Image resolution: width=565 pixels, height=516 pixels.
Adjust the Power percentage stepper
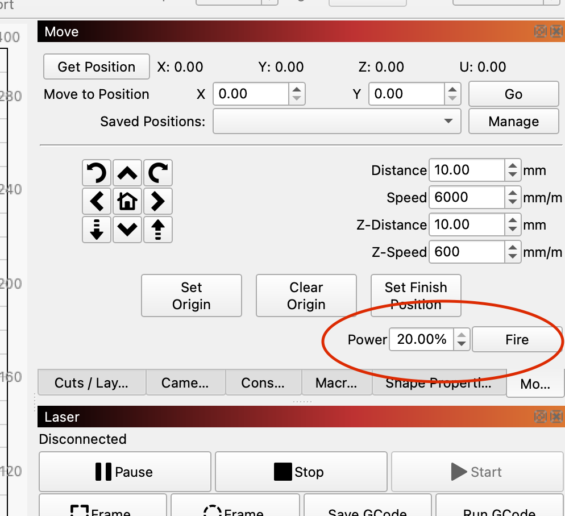pyautogui.click(x=462, y=340)
